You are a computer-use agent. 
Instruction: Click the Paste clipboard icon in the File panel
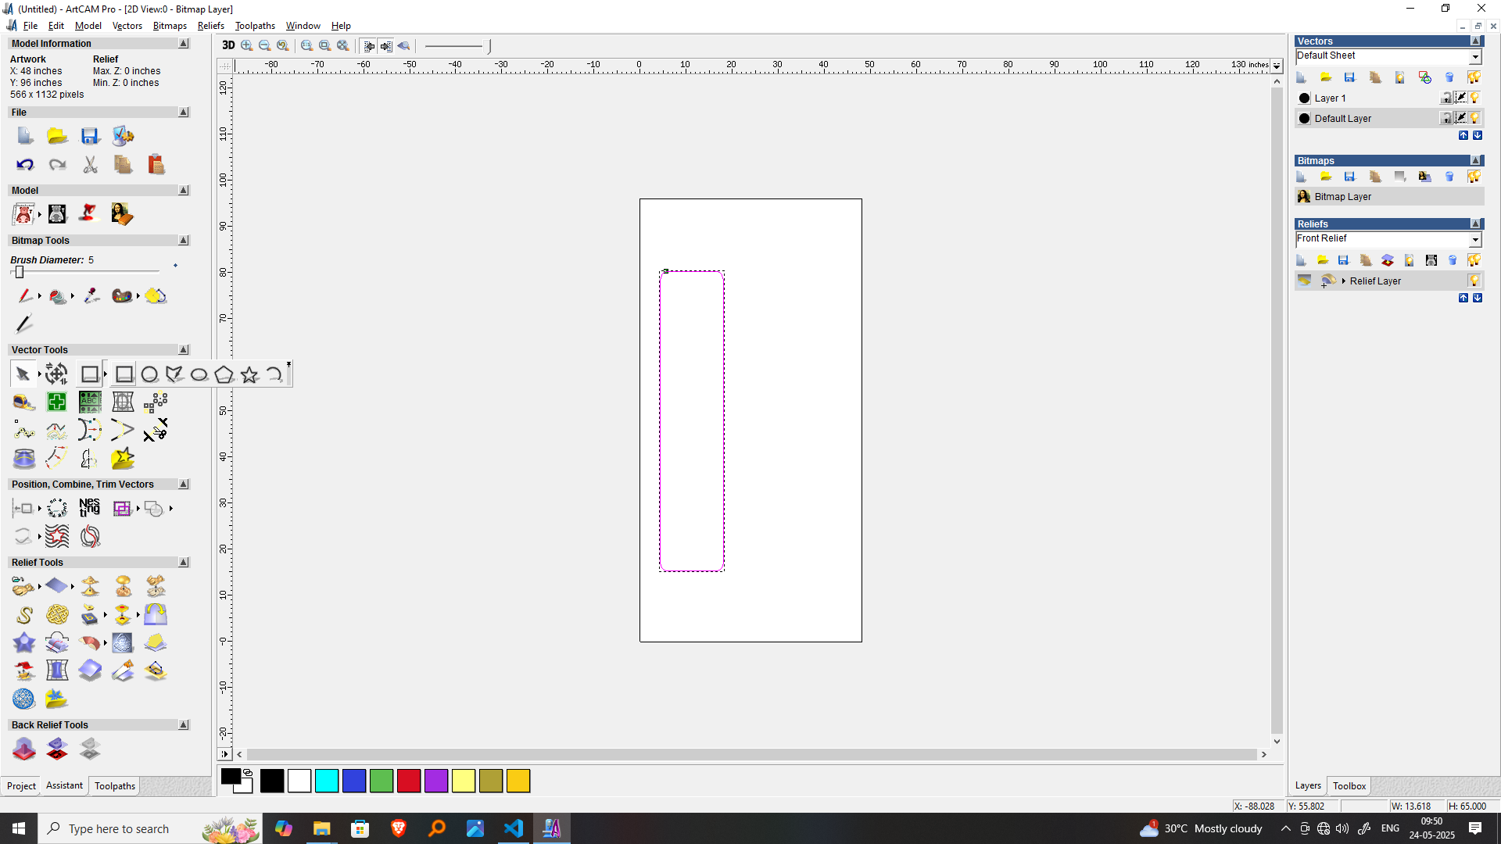[156, 164]
